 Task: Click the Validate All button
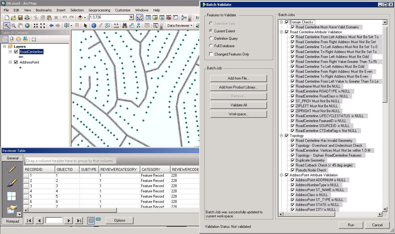coord(238,105)
